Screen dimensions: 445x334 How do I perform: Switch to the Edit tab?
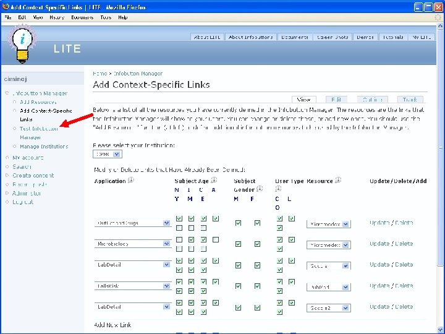(x=336, y=100)
